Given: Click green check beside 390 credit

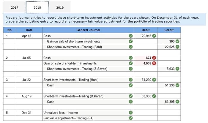Looking at the screenshot, I should 177,41.
